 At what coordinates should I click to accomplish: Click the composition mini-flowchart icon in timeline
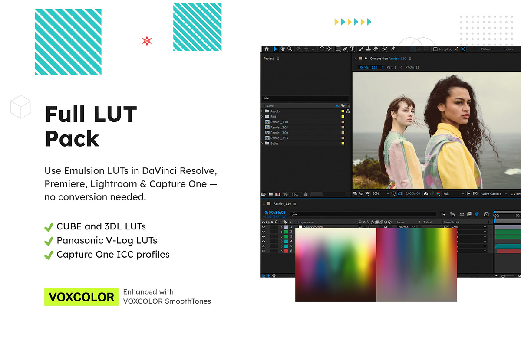point(443,214)
